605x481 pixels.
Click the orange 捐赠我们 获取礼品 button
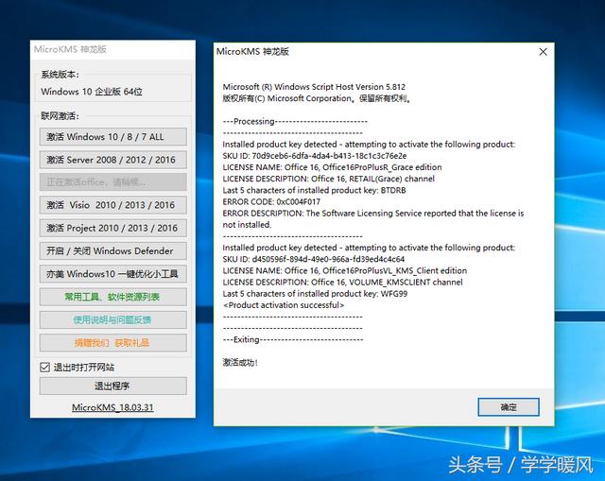point(112,342)
